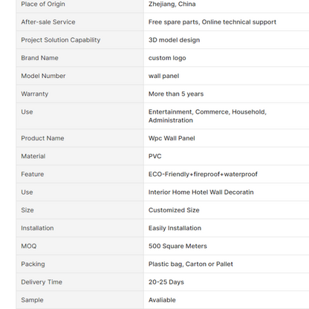
Task: Select the custom logo value
Action: pos(167,58)
